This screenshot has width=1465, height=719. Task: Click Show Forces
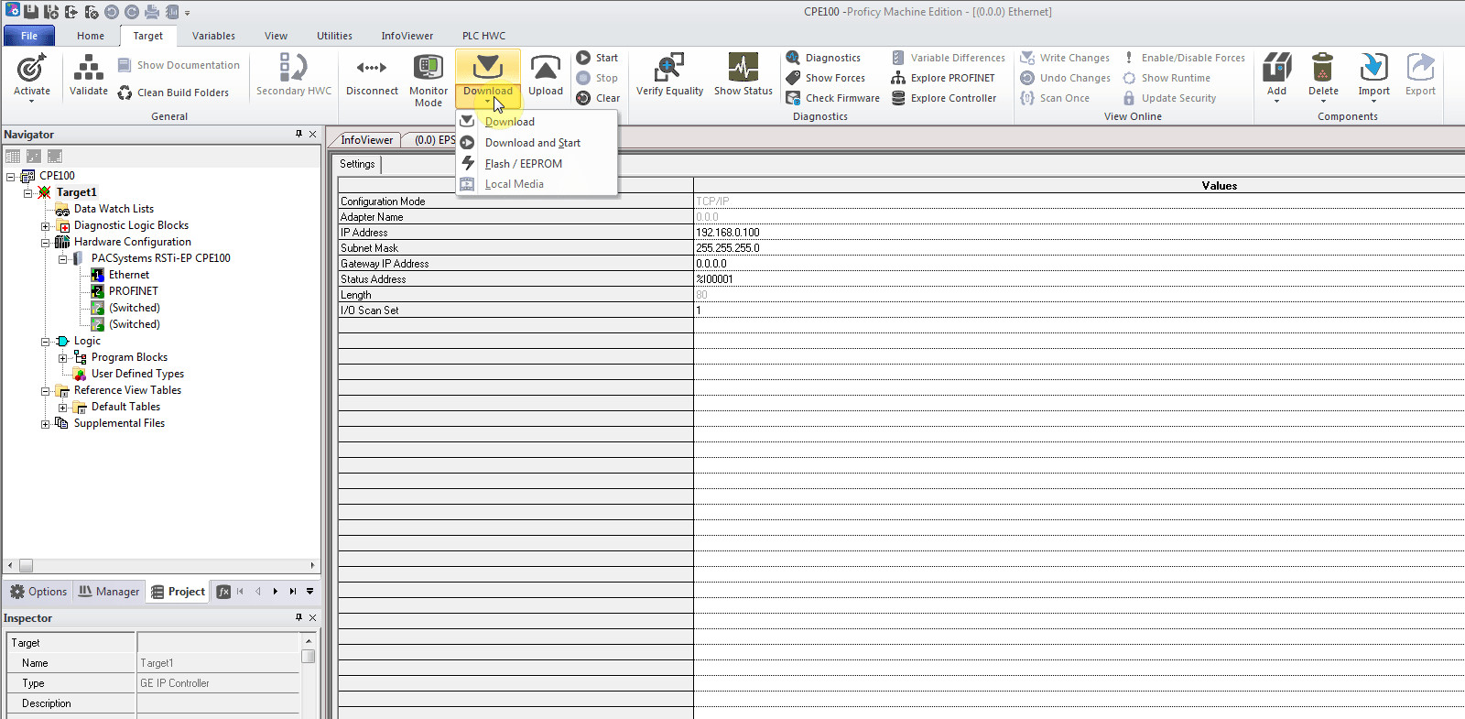825,78
